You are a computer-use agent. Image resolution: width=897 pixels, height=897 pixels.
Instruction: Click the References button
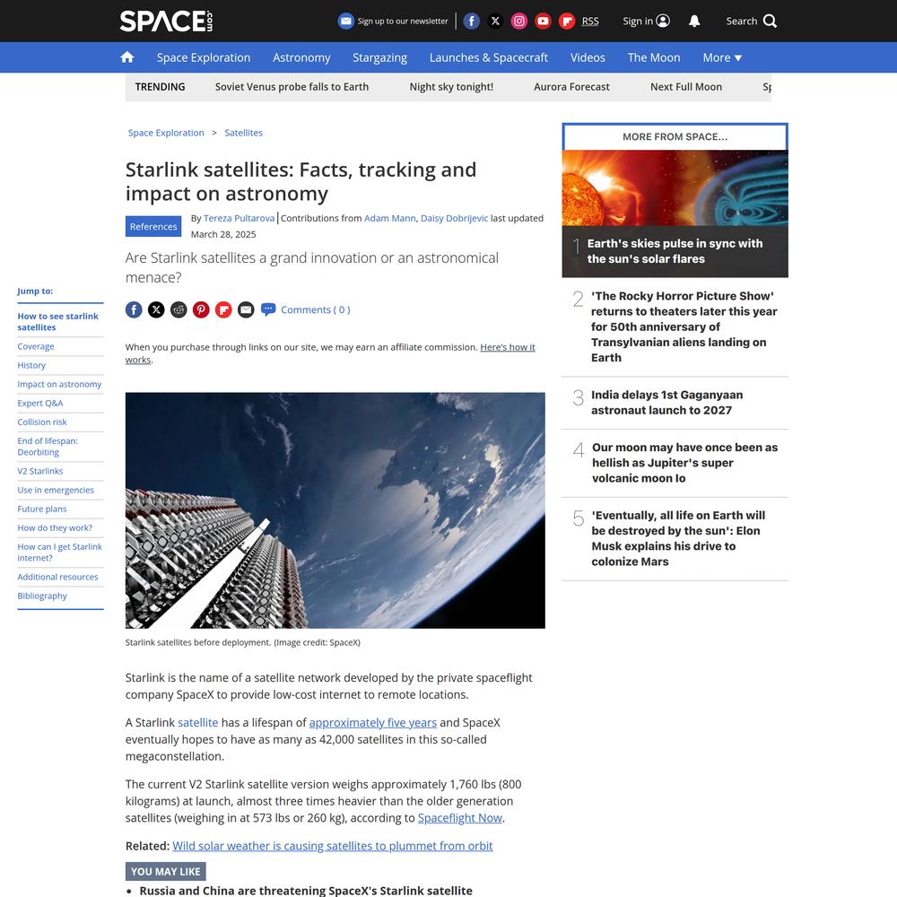(153, 227)
